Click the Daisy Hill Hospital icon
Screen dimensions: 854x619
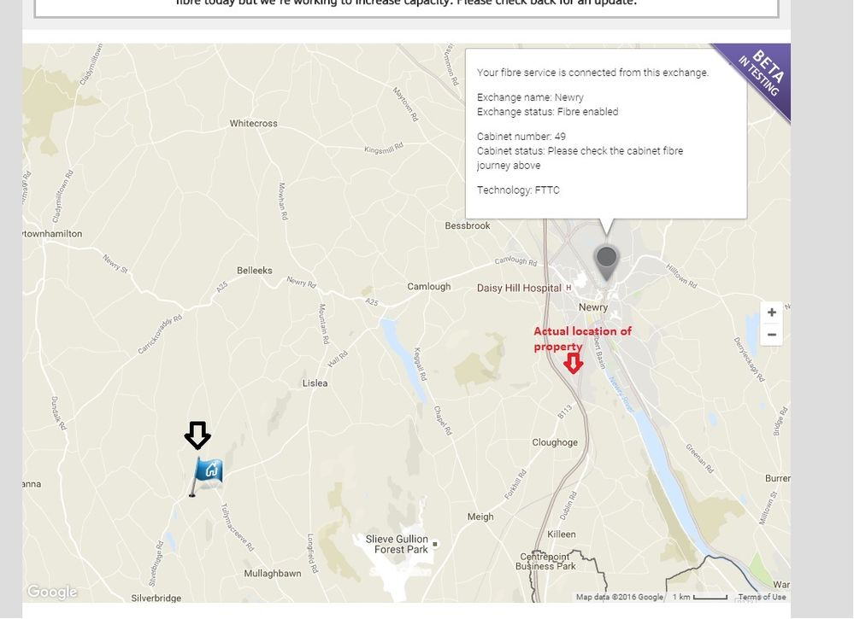click(568, 287)
